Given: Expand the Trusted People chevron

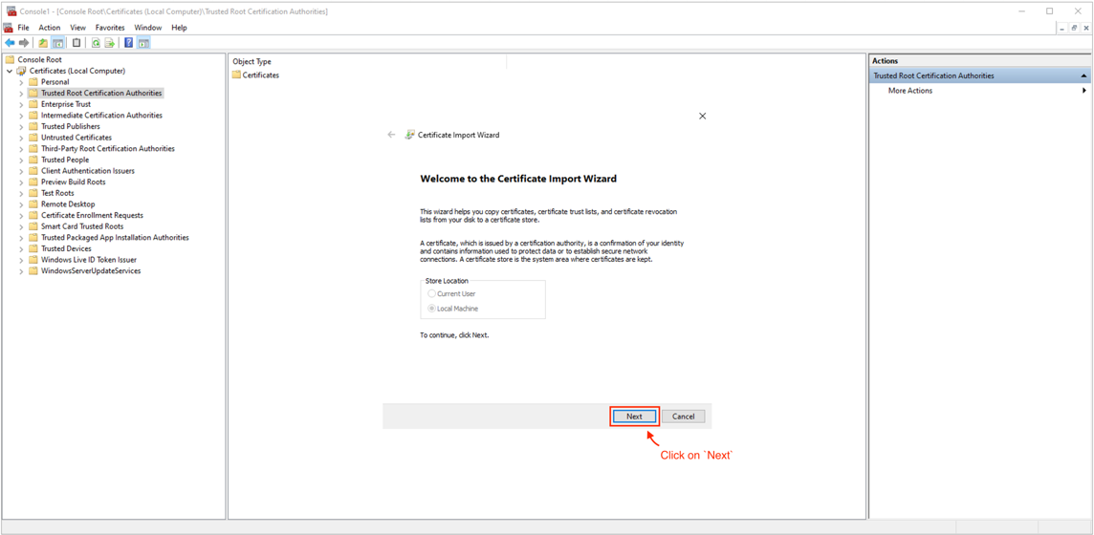Looking at the screenshot, I should click(21, 160).
